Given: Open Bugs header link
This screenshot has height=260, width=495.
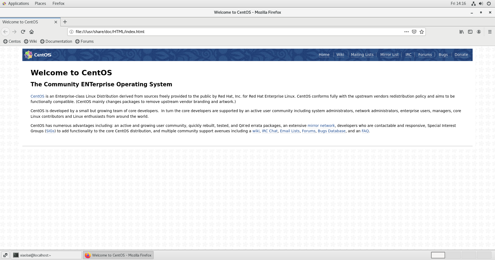Looking at the screenshot, I should click(x=443, y=55).
